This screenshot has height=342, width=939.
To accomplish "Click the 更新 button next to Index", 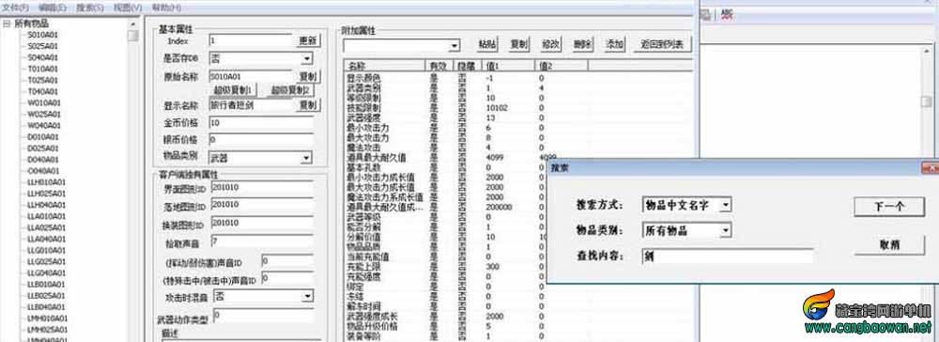I will [308, 40].
